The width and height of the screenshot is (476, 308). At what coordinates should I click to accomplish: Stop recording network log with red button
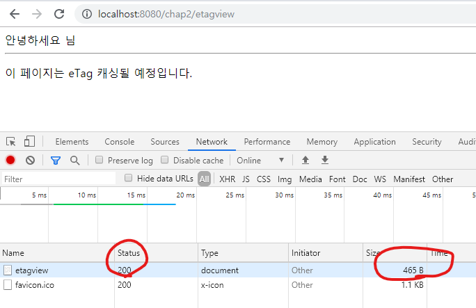[x=10, y=160]
